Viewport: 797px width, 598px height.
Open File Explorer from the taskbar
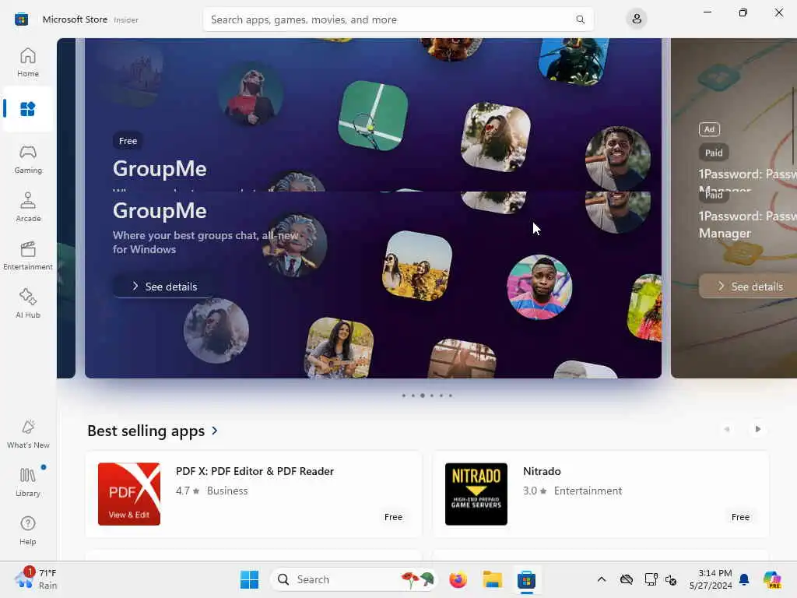(492, 579)
